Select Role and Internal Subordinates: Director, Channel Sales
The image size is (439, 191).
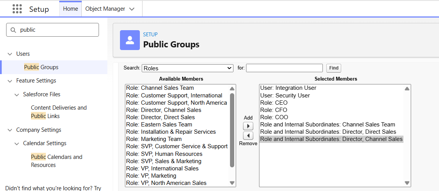[x=332, y=139]
